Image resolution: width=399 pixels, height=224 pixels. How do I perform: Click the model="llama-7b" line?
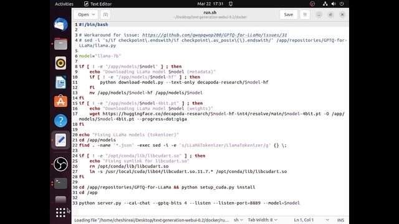[x=100, y=56]
